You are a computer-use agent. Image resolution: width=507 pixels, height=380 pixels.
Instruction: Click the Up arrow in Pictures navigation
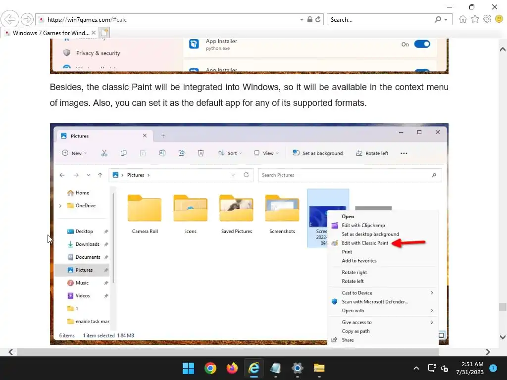click(x=100, y=175)
